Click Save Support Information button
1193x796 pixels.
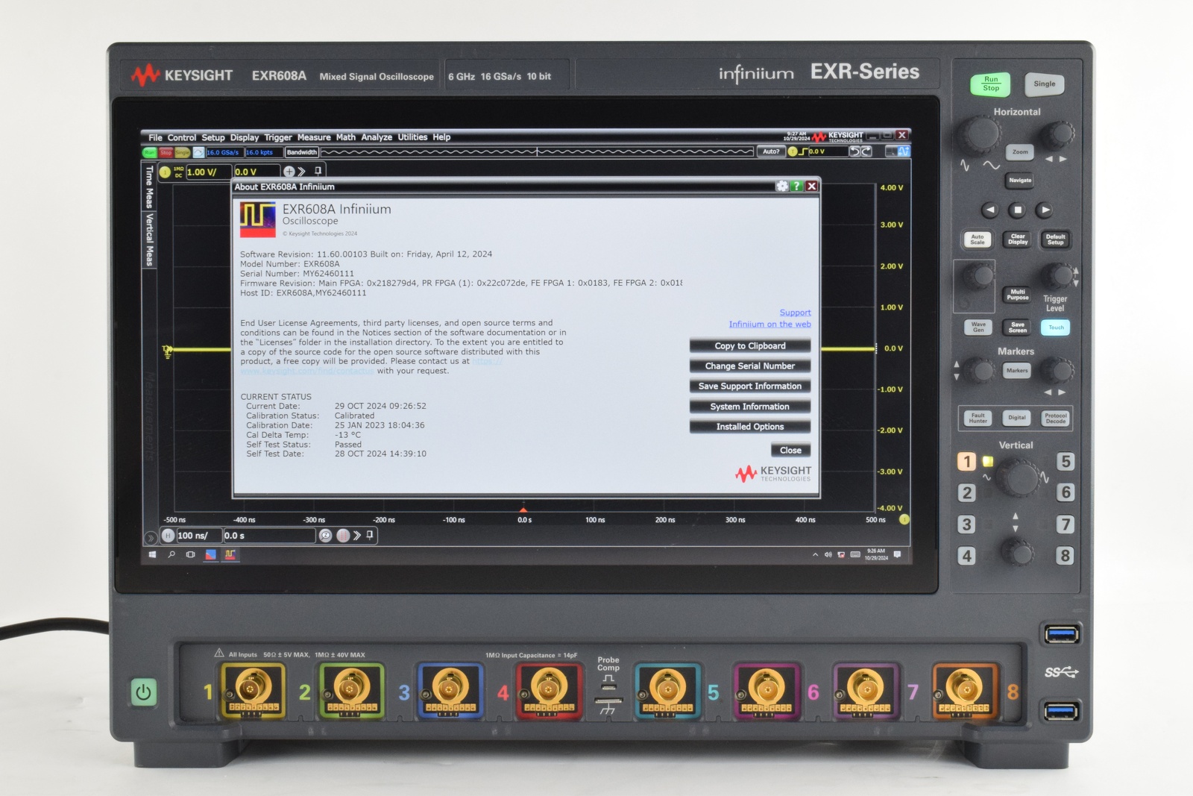pos(750,386)
